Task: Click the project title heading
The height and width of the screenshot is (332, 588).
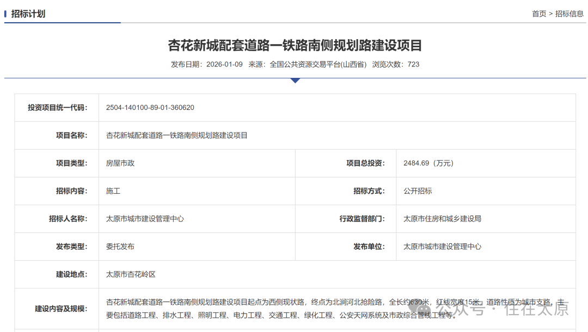Action: (294, 45)
